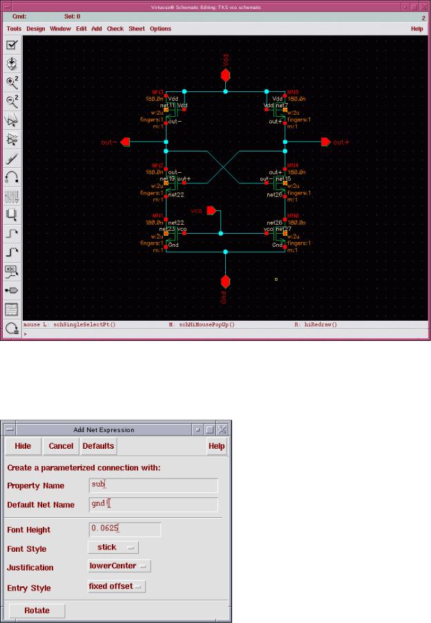Click the command line input at window bottom
The height and width of the screenshot is (623, 431).
coord(225,334)
